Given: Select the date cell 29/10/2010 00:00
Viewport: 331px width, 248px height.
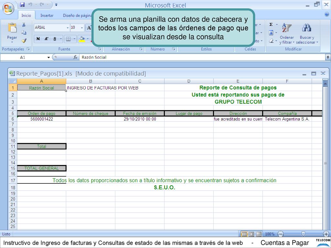Looking at the screenshot, I should pos(140,119).
